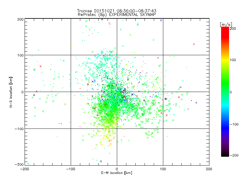This screenshot has height=184, width=246.
Task: Click the colorbar tick label "0"
Action: [231, 92]
